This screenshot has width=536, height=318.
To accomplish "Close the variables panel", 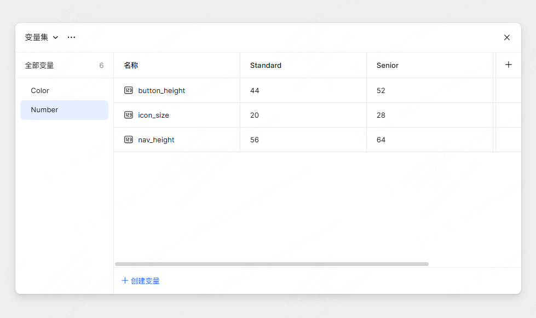I will coord(507,37).
